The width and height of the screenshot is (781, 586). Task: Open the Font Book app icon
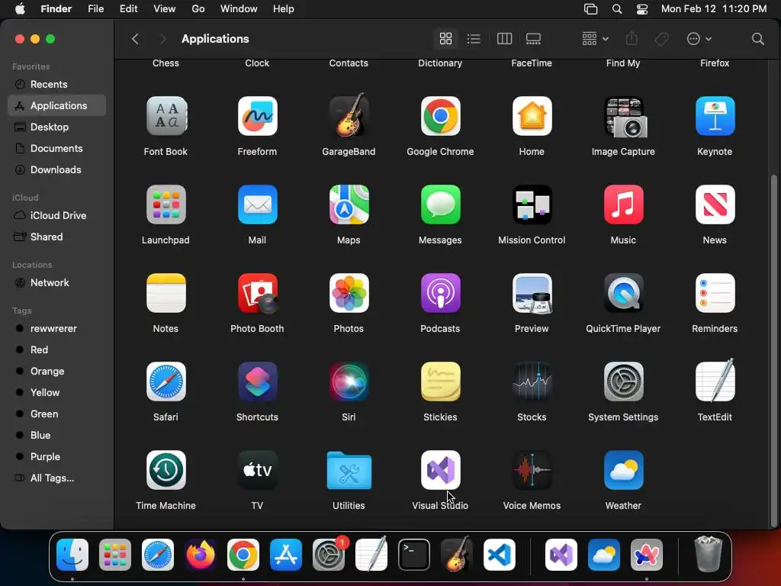(x=166, y=116)
